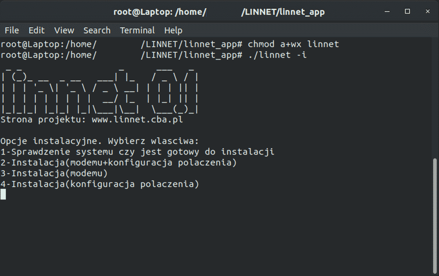Click the terminal vertical scrollbar thumb
The image size is (439, 276).
[x=435, y=215]
